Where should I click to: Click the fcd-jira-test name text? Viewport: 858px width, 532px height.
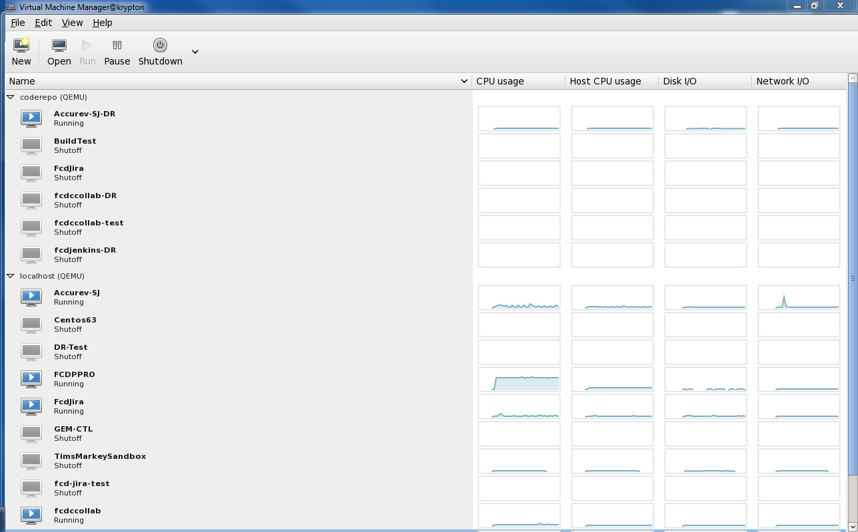pos(82,483)
